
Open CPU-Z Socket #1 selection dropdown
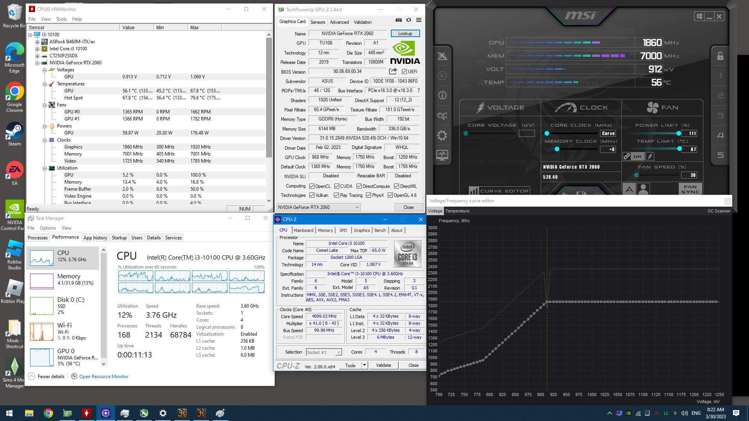324,352
